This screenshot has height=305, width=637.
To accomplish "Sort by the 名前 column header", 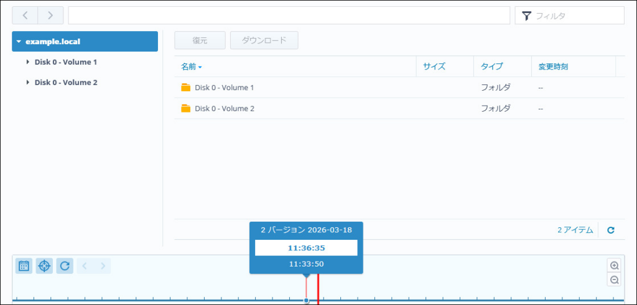I will coord(191,66).
